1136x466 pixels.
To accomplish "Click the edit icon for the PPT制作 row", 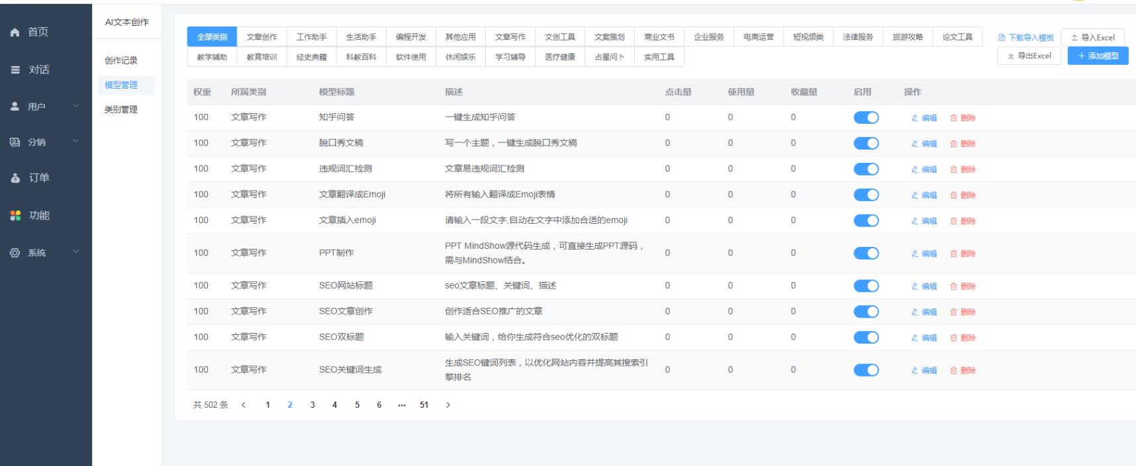I will point(915,254).
